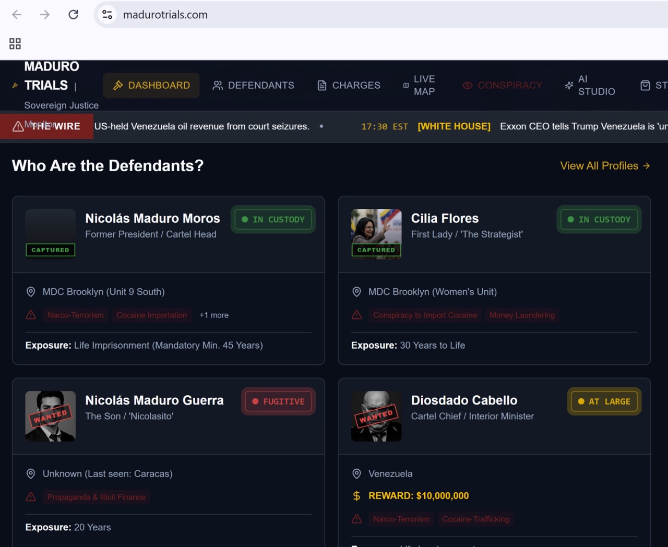
Task: Click location pin icon beside MDC Brooklyn Unit 9 South
Action: pos(31,292)
